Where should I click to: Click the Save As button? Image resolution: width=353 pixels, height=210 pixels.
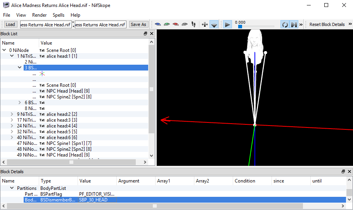138,24
